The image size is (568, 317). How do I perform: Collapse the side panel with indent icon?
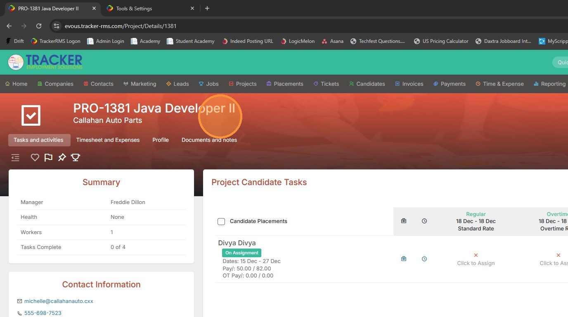click(15, 157)
